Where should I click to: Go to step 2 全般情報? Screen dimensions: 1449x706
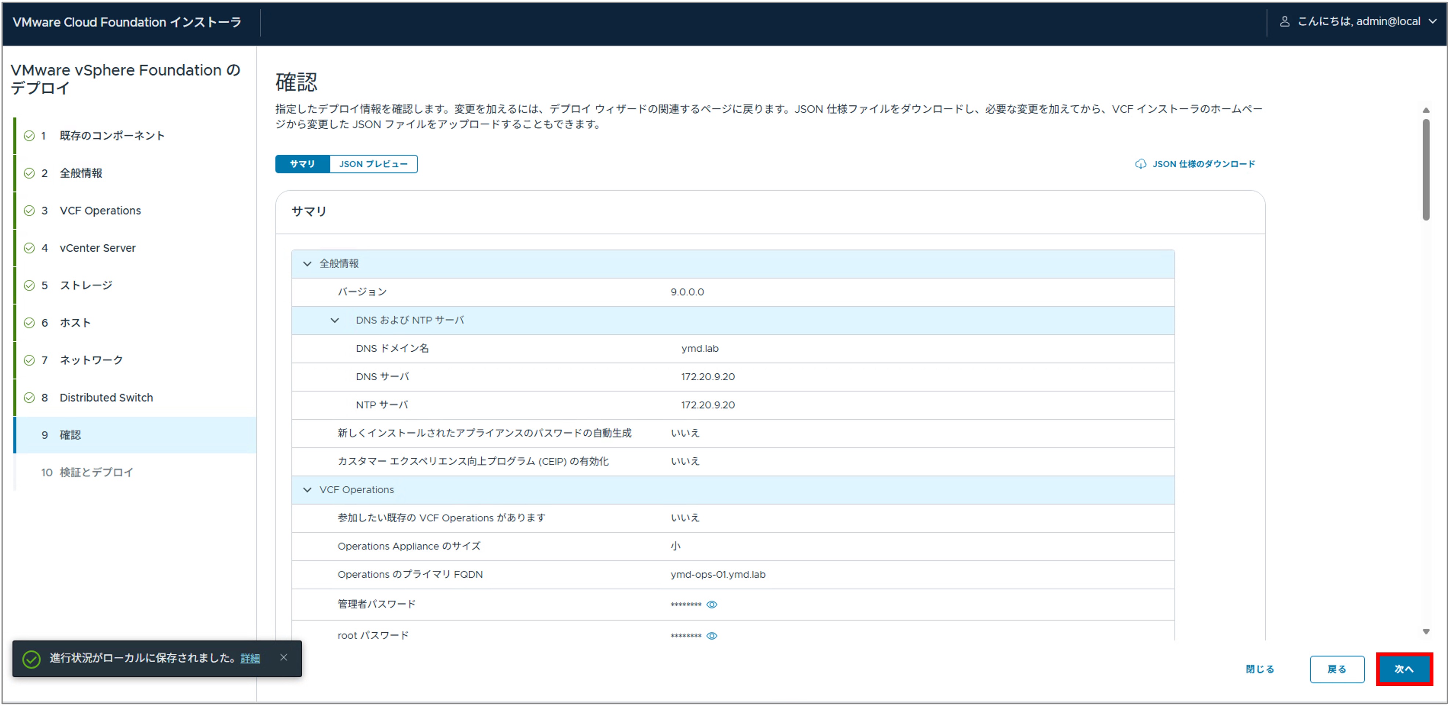coord(135,173)
